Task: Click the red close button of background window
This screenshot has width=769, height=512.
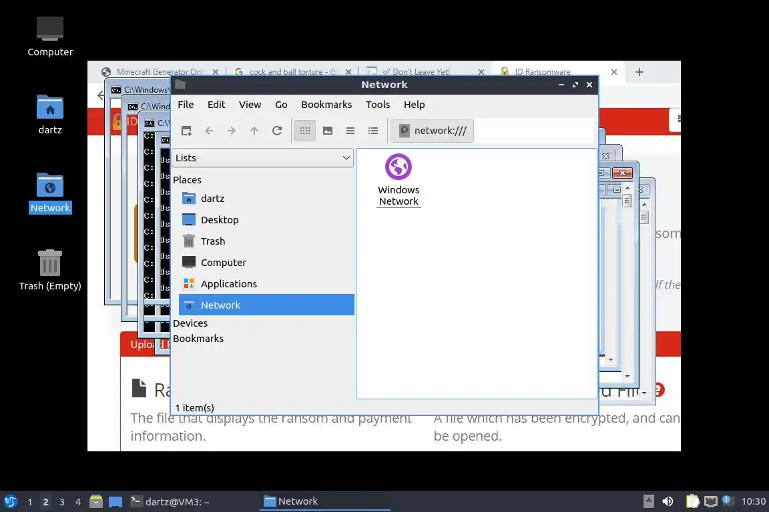Action: tap(622, 173)
